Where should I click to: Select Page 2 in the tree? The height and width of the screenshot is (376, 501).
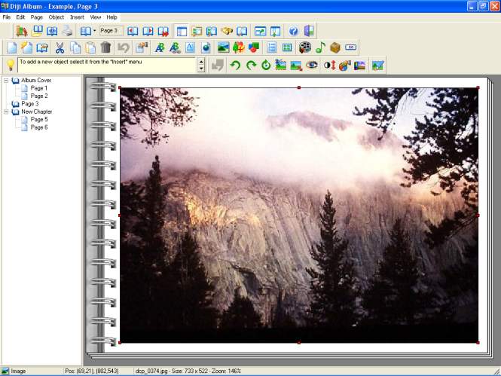(x=38, y=96)
